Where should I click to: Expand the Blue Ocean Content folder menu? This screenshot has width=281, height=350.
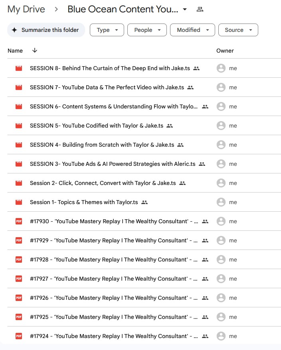(x=185, y=10)
